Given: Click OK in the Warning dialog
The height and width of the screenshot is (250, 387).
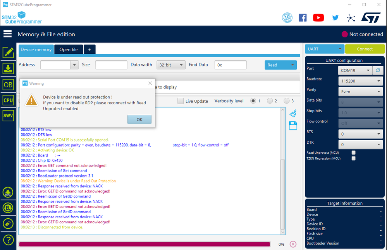Looking at the screenshot, I should click(139, 119).
